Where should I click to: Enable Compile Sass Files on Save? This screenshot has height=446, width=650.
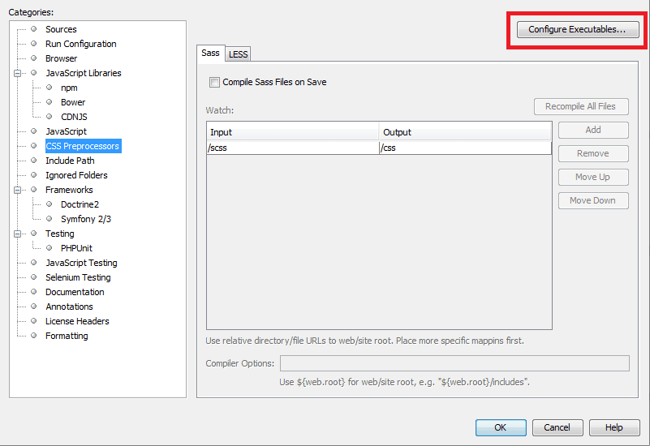214,82
